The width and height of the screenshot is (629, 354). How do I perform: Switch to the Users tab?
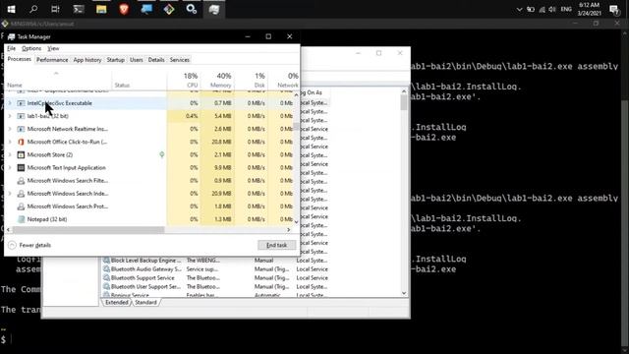(x=137, y=60)
